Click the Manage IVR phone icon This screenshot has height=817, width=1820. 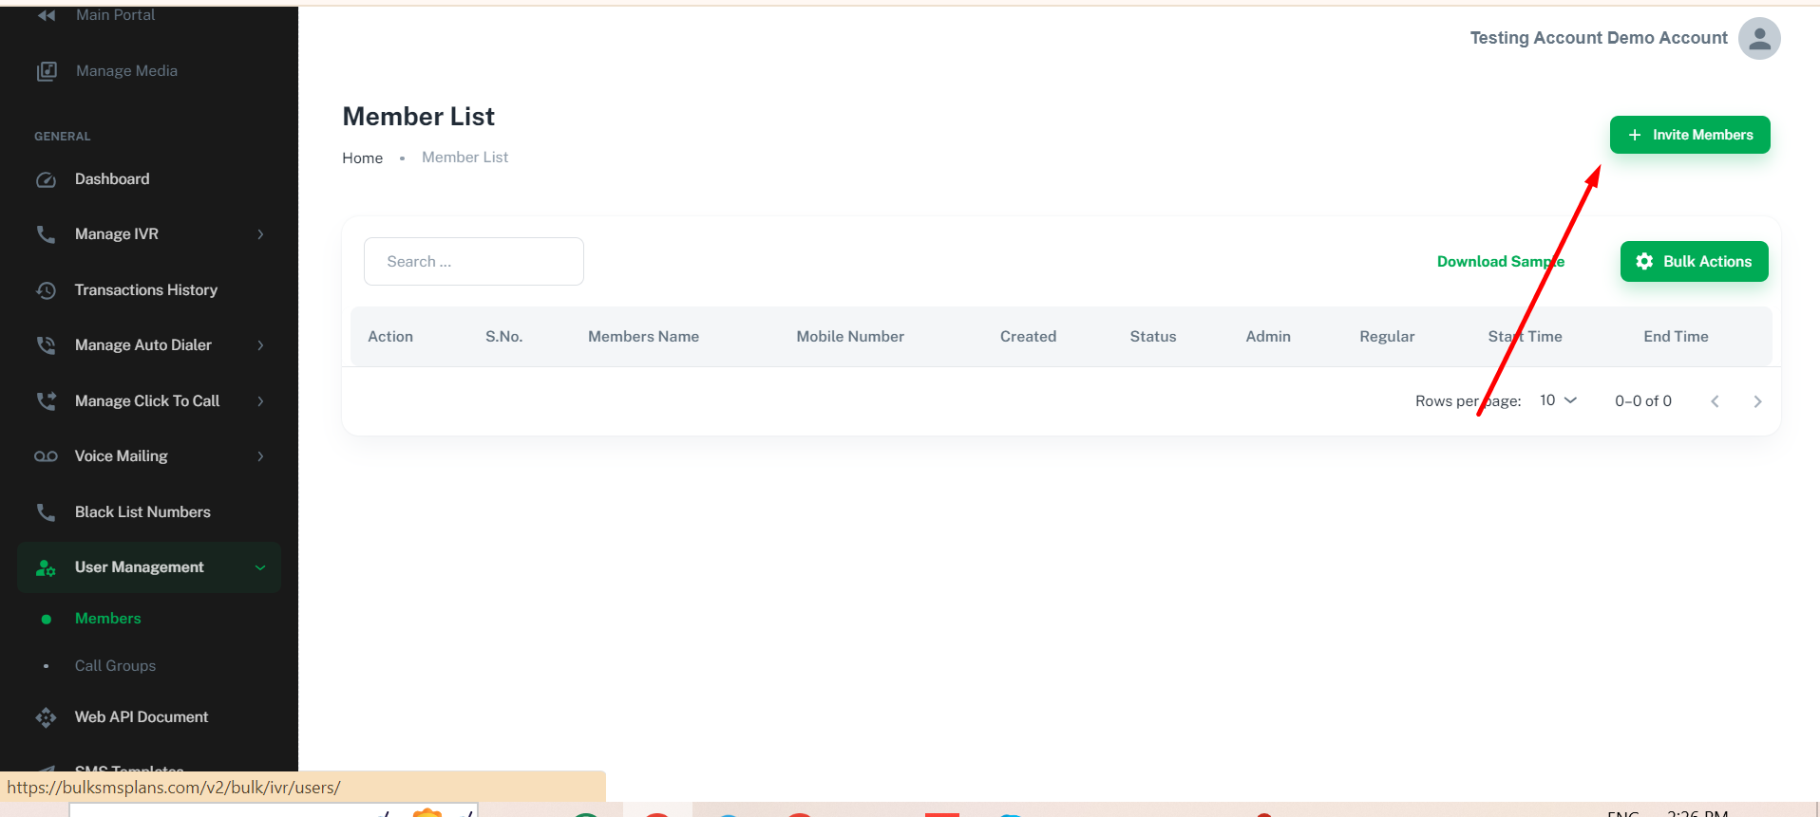46,234
